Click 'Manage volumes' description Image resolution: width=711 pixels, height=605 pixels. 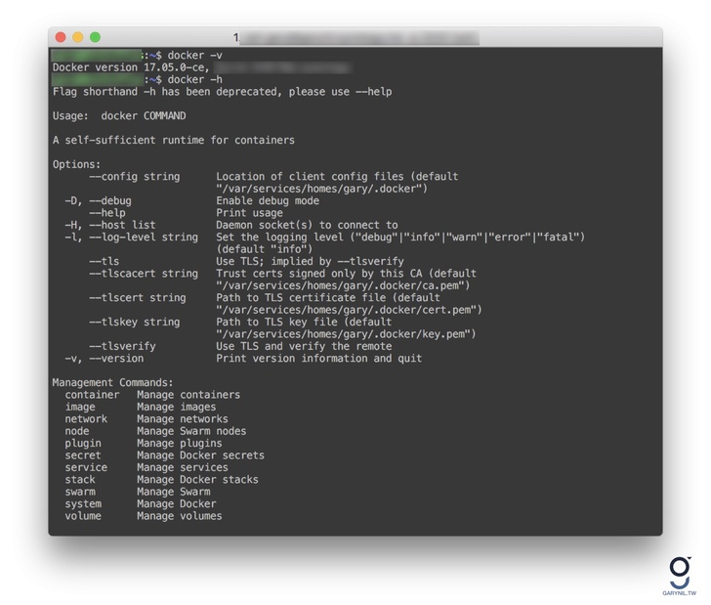tap(180, 516)
